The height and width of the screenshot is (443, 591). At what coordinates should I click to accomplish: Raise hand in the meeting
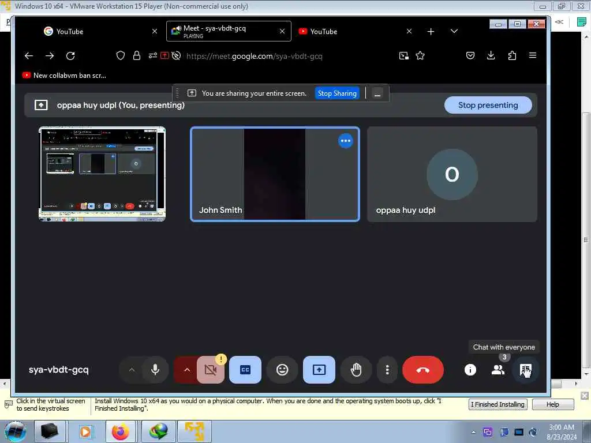tap(356, 370)
